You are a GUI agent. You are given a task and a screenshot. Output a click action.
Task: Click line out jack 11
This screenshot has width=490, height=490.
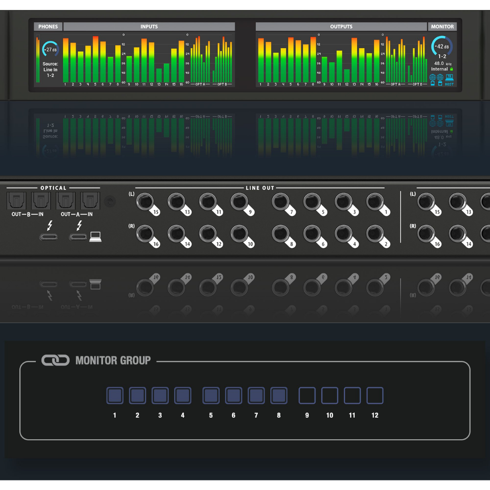(208, 202)
